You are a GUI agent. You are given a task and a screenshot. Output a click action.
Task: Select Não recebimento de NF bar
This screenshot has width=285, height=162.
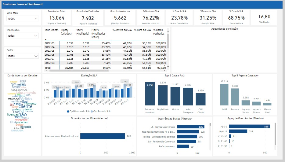[x=188, y=132]
